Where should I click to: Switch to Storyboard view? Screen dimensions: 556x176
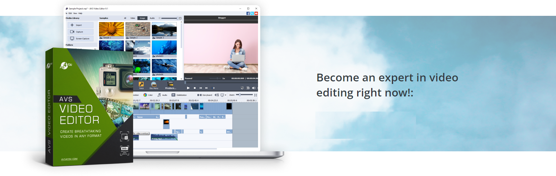[x=205, y=95]
